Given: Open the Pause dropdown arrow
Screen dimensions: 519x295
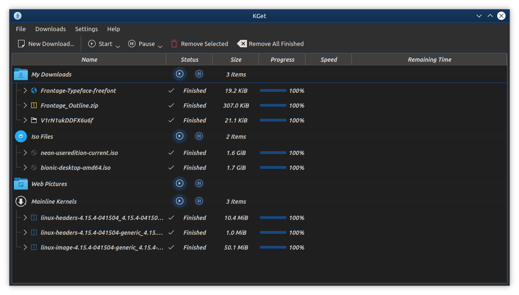Looking at the screenshot, I should 160,45.
